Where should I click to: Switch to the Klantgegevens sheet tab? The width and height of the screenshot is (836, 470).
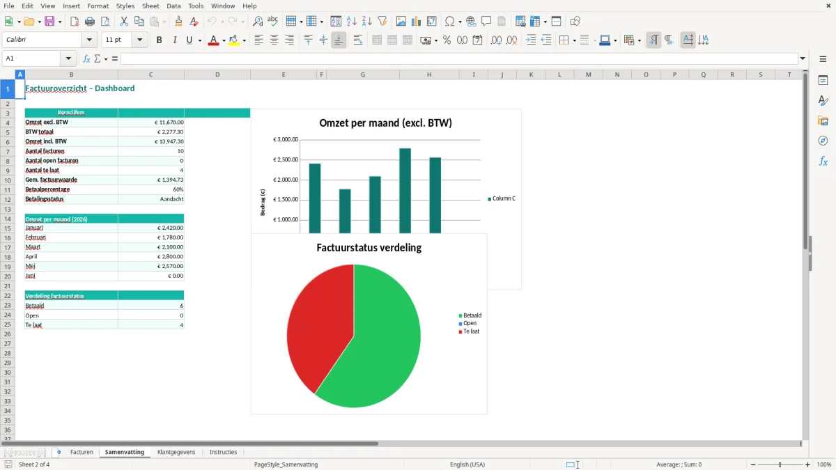(176, 453)
